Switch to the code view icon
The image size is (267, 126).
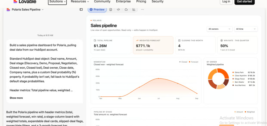point(118,10)
